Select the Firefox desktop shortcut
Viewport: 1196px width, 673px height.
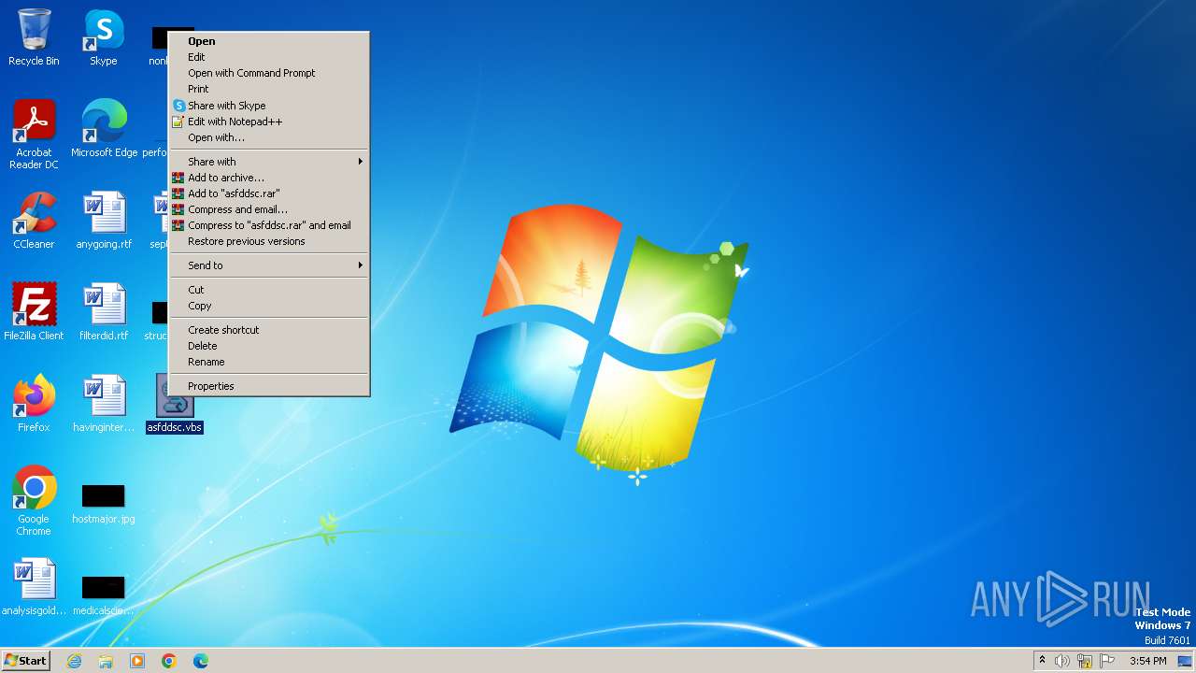(x=34, y=404)
